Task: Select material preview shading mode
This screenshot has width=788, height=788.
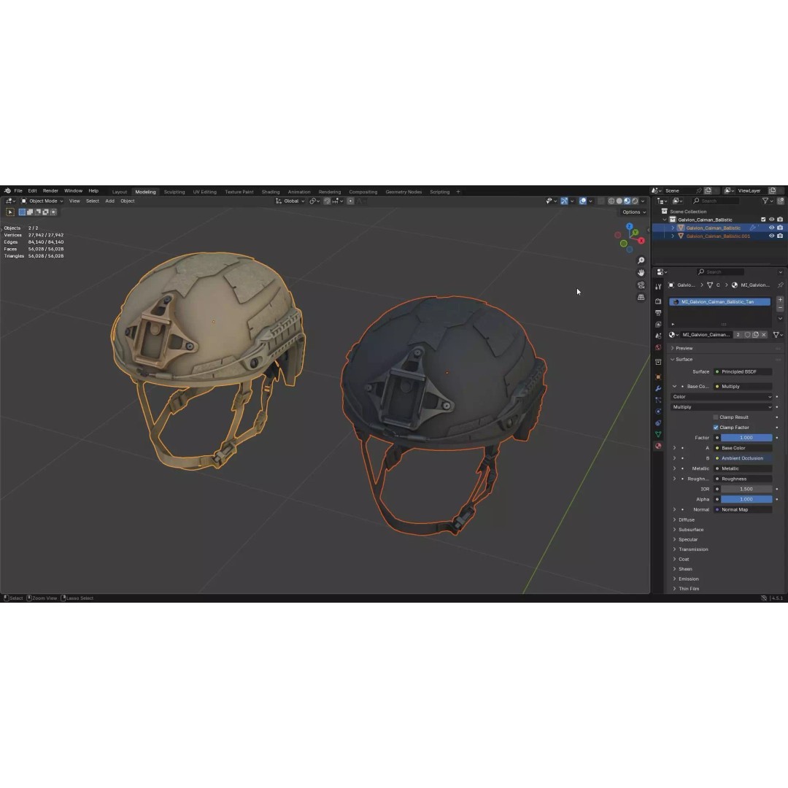Action: pyautogui.click(x=627, y=201)
